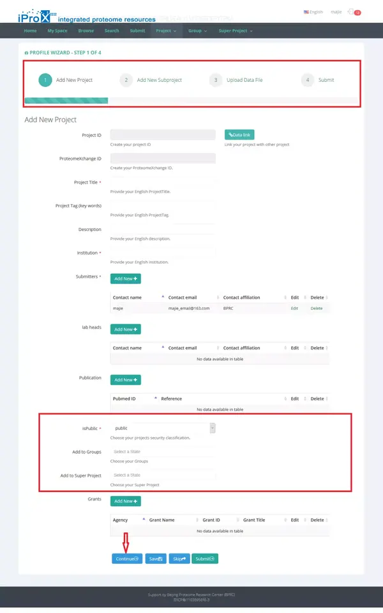
Task: Open the Add to Groups dropdown
Action: coord(163,452)
